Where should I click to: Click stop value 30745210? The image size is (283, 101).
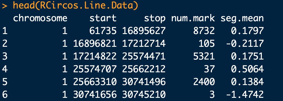(144, 95)
